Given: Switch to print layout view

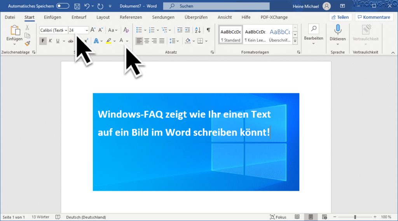Looking at the screenshot, I should [x=311, y=217].
